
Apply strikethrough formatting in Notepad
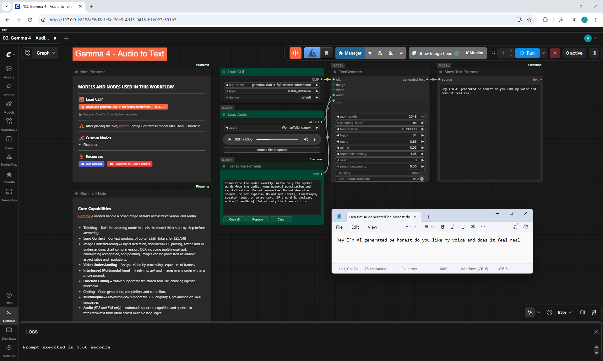point(463,227)
